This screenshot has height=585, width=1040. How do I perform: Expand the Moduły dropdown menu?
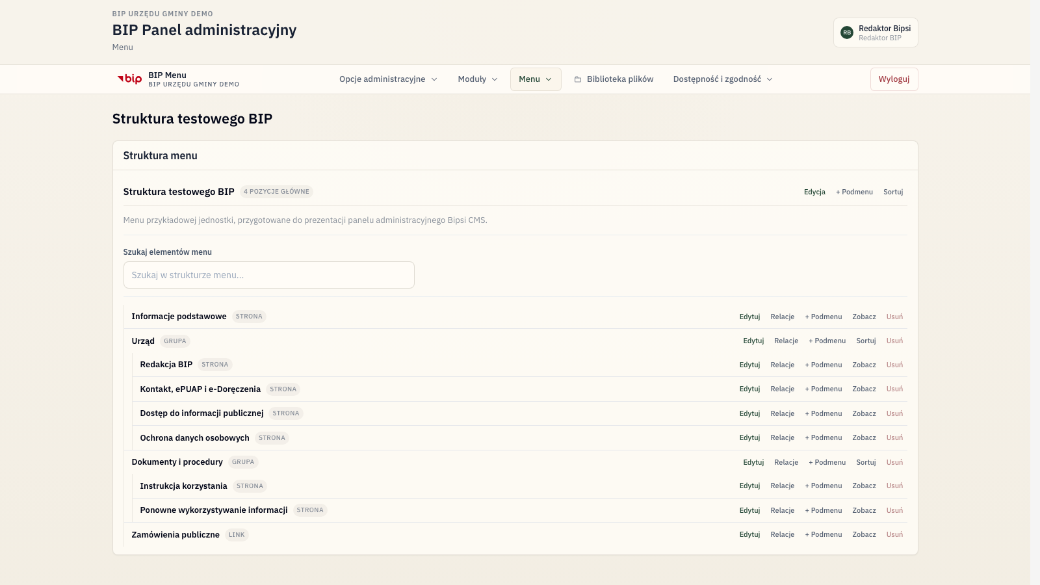point(478,79)
